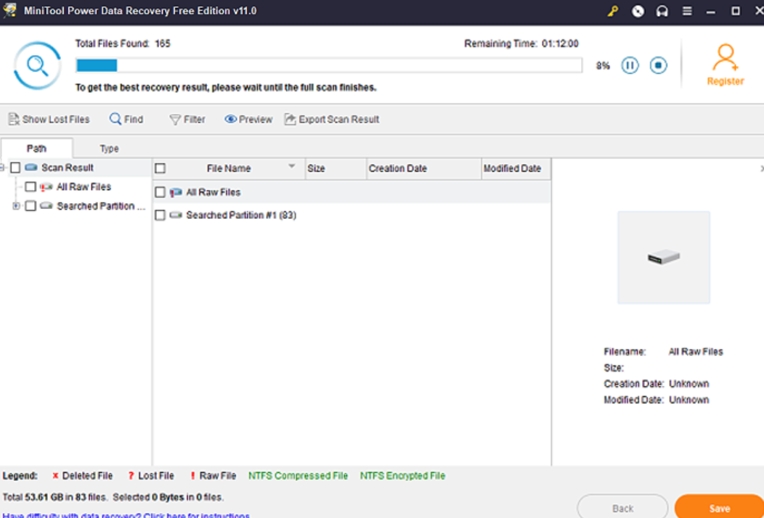The height and width of the screenshot is (518, 764).
Task: Open the hamburger menu in title bar
Action: [687, 11]
